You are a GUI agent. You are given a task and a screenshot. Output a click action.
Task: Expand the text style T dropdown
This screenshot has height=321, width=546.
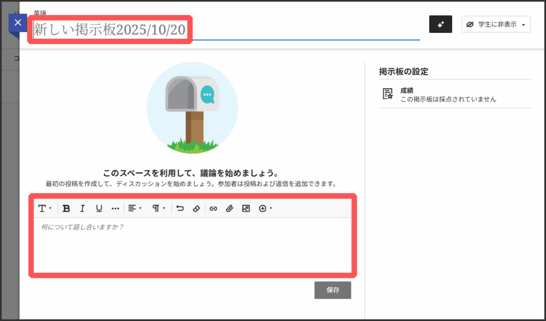44,209
